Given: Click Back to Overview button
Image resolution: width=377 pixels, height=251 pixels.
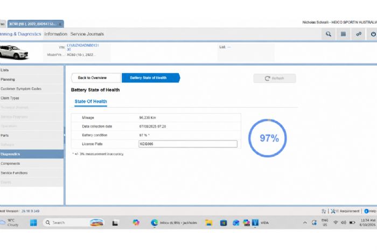Looking at the screenshot, I should click(96, 78).
